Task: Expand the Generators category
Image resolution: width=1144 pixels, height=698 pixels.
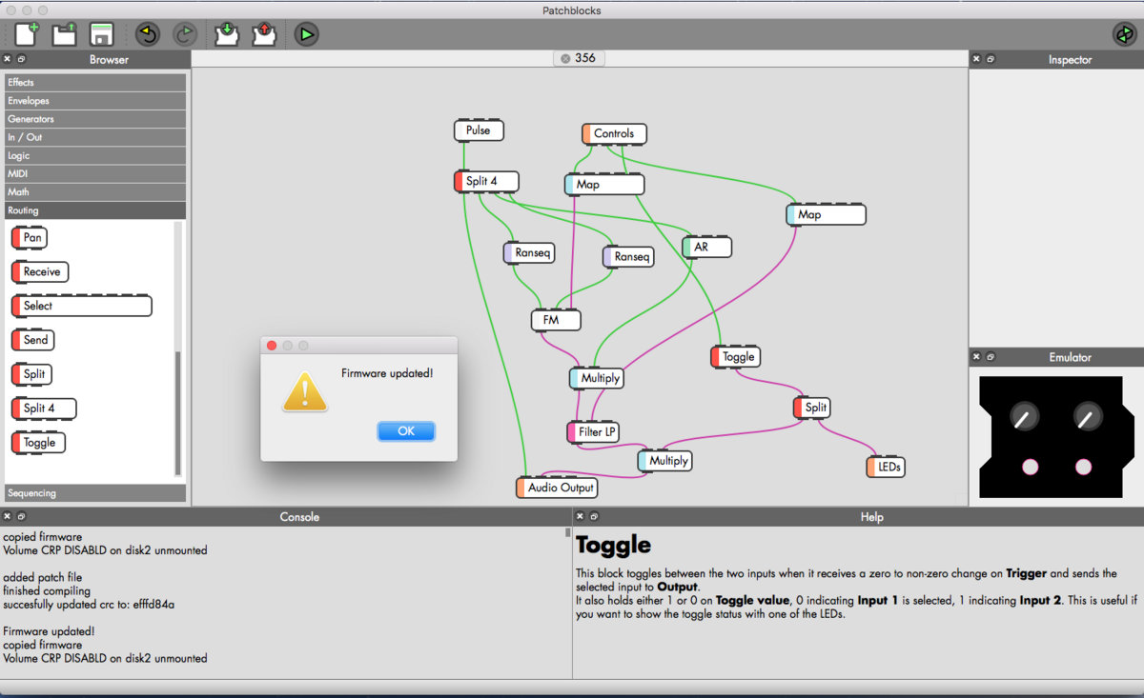Action: coord(95,119)
